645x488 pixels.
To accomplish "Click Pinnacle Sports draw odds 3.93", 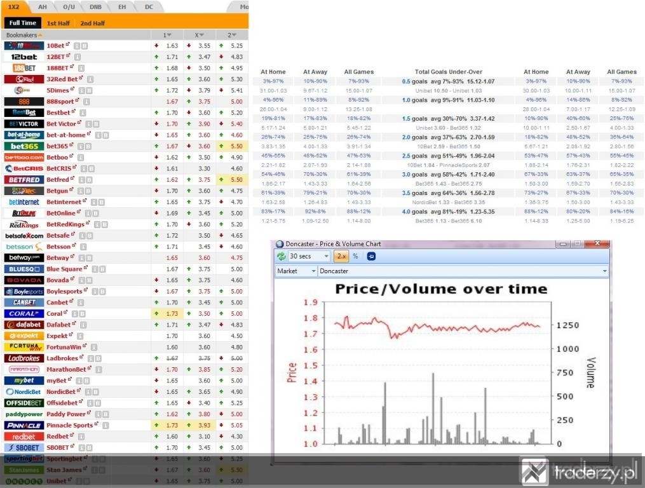I will coord(205,426).
